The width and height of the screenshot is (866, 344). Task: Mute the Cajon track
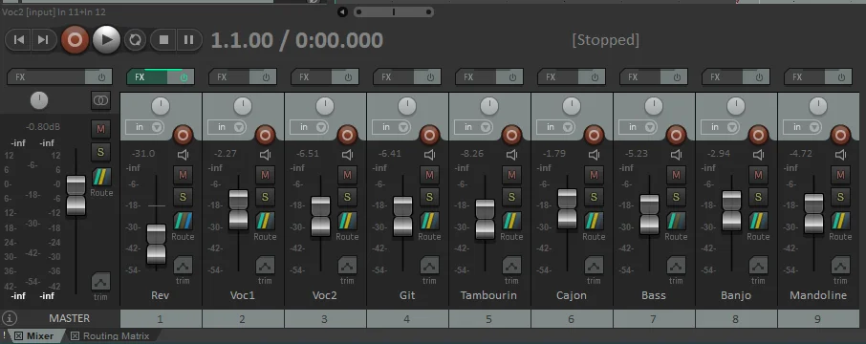594,175
